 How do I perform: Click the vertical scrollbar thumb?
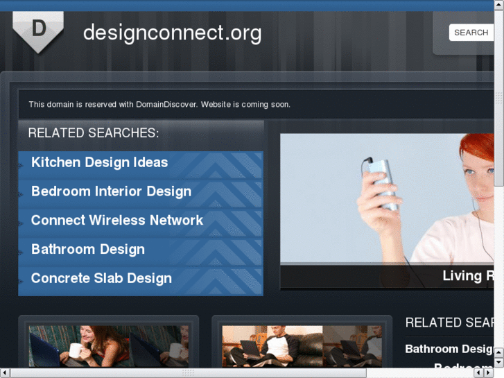[x=499, y=98]
